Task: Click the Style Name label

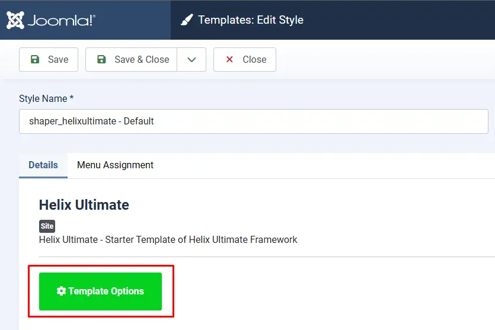Action: (x=46, y=98)
